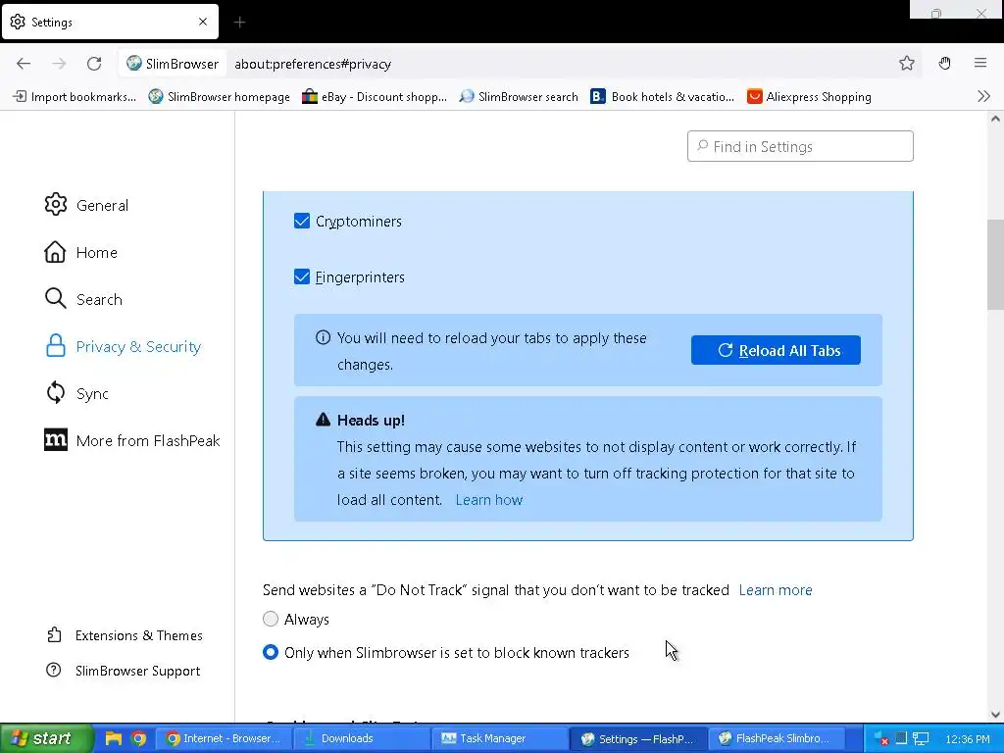This screenshot has height=753, width=1004.
Task: Select the Always radio button
Action: point(271,619)
